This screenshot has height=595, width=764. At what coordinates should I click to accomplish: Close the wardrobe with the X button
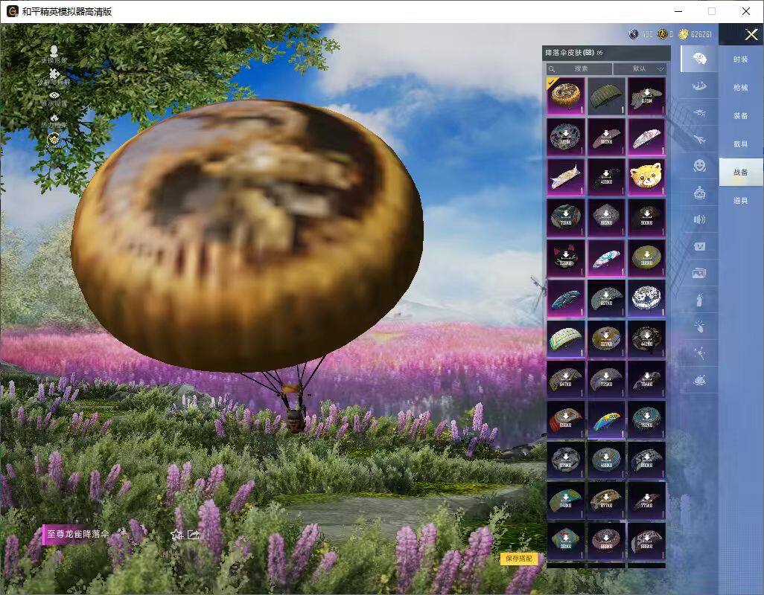[751, 34]
